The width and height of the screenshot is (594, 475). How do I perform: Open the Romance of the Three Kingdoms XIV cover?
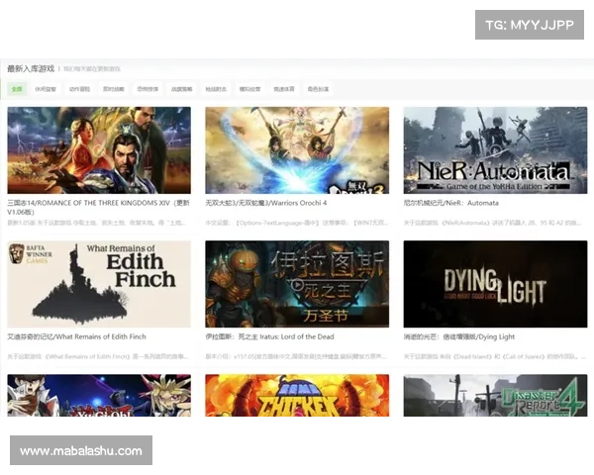(x=99, y=150)
